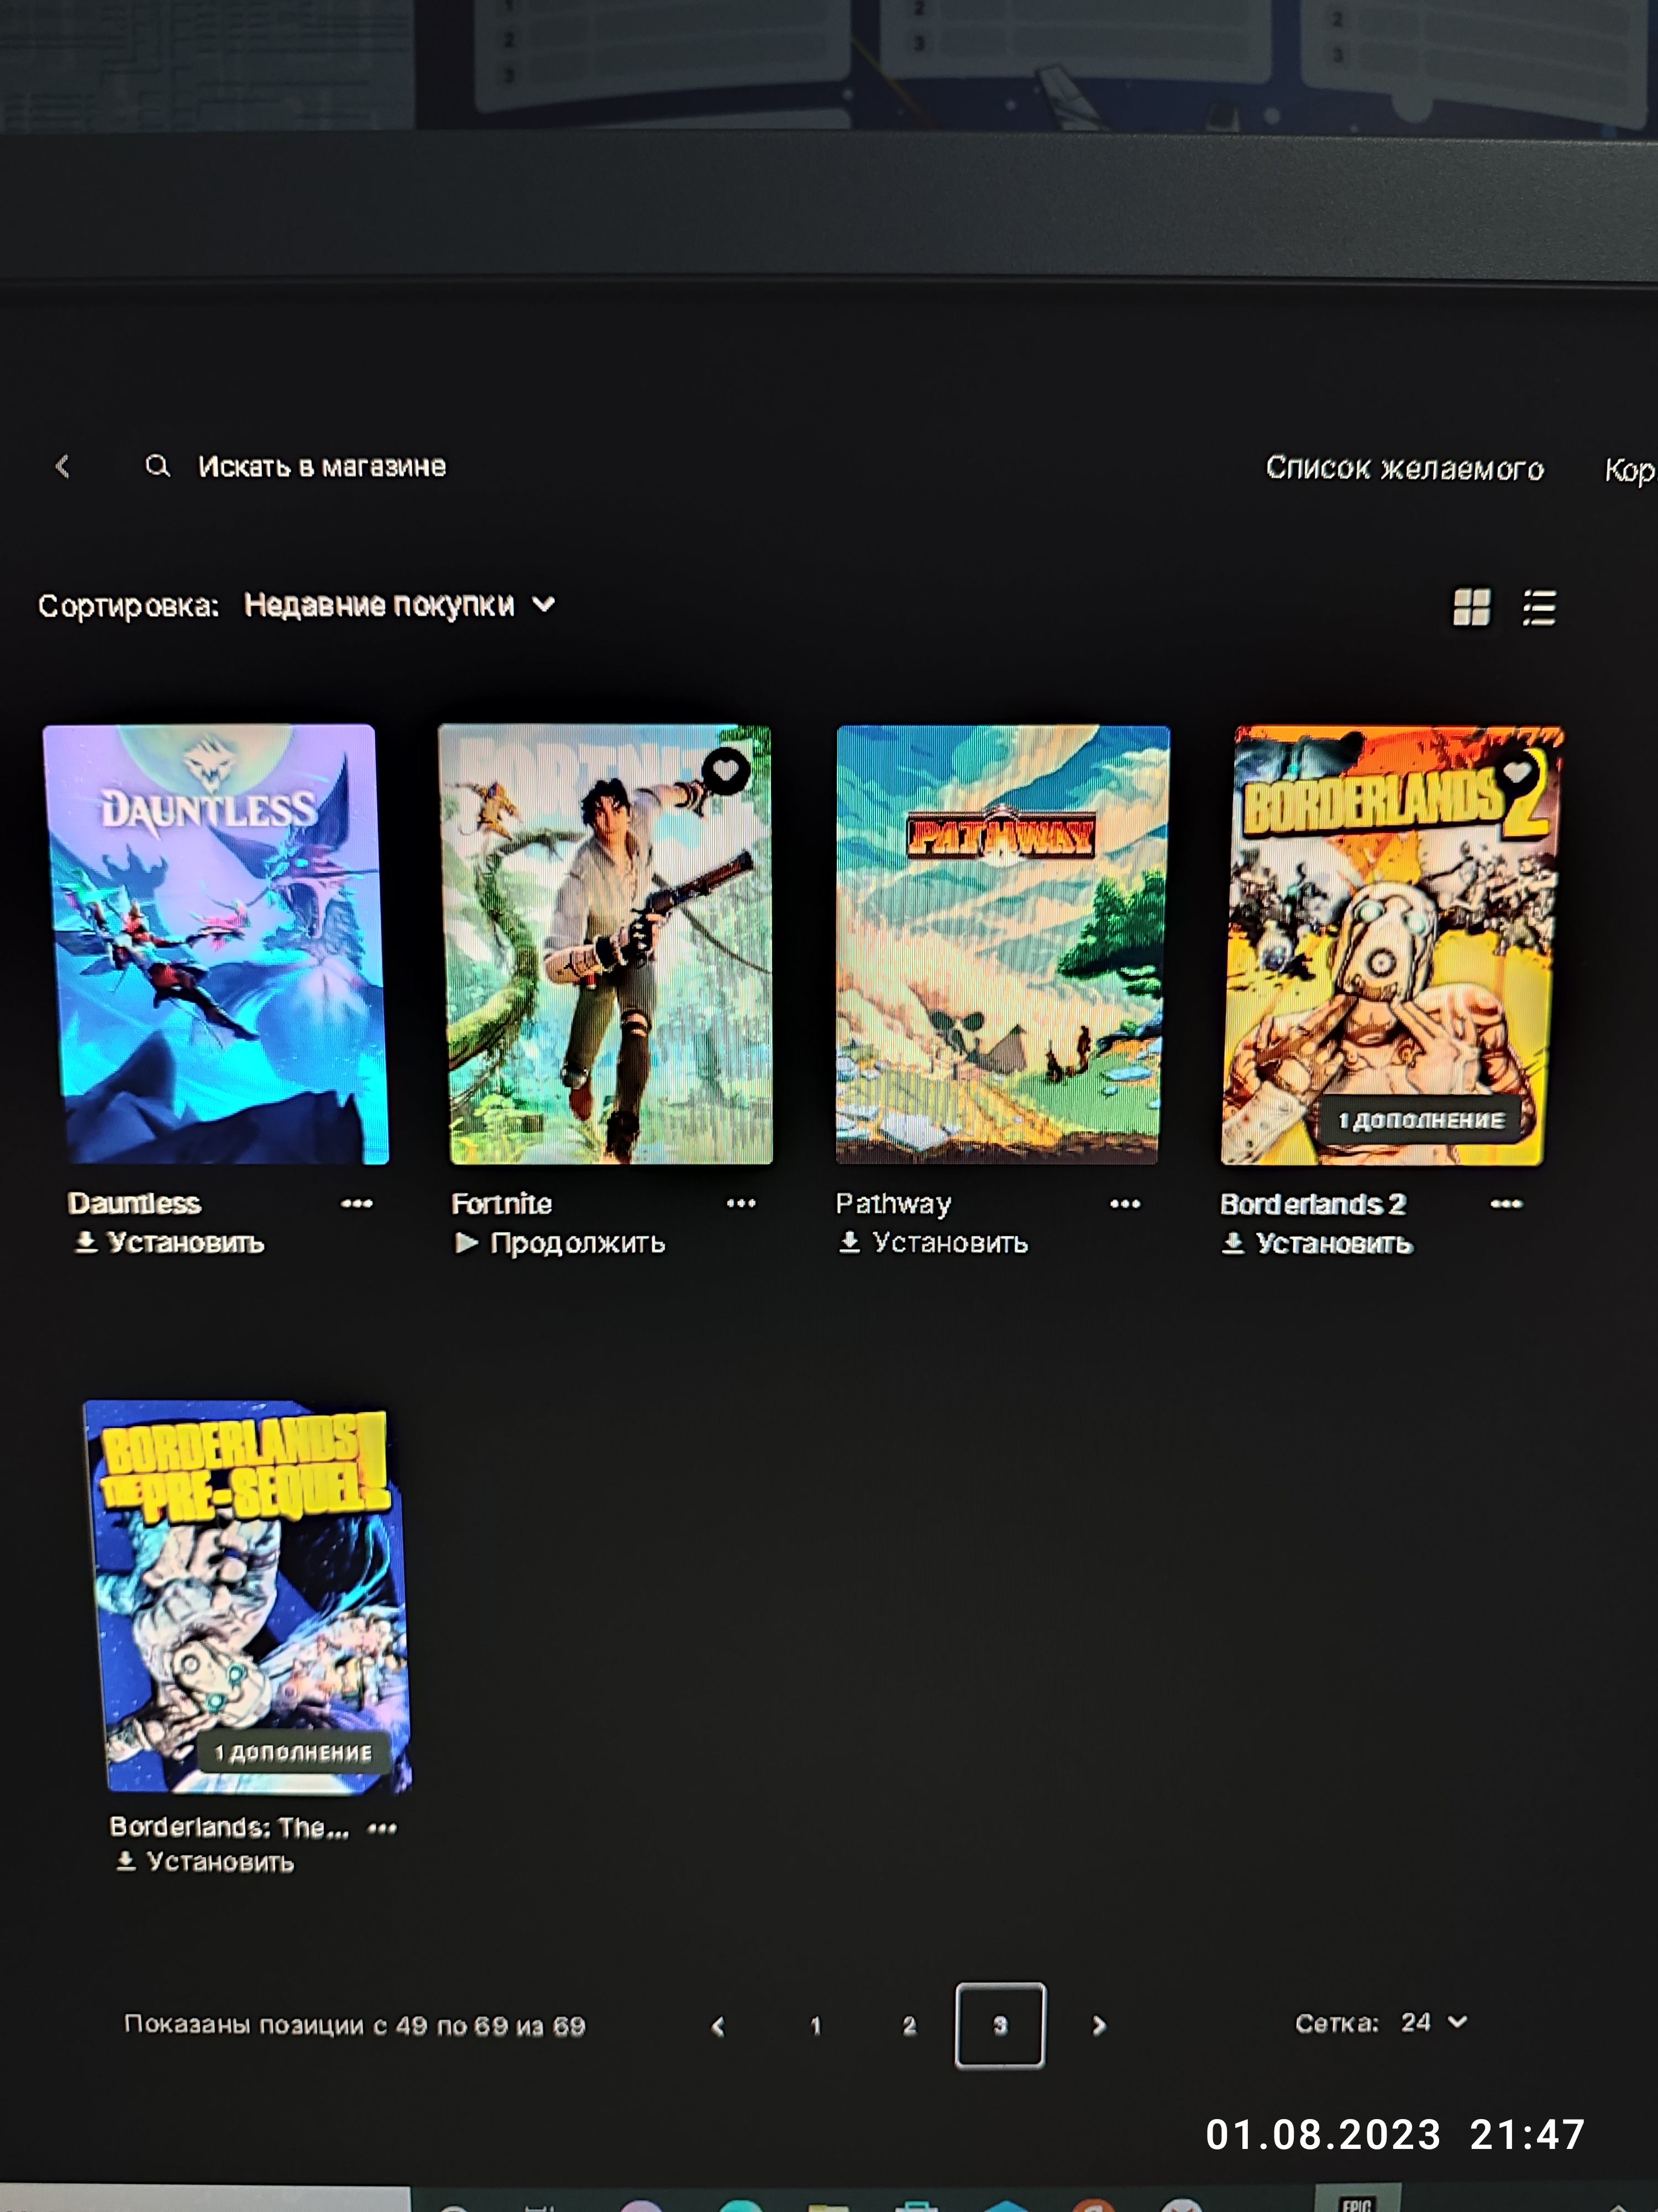Screen dimensions: 1658x2212
Task: Click the search magnifier icon
Action: tap(157, 466)
